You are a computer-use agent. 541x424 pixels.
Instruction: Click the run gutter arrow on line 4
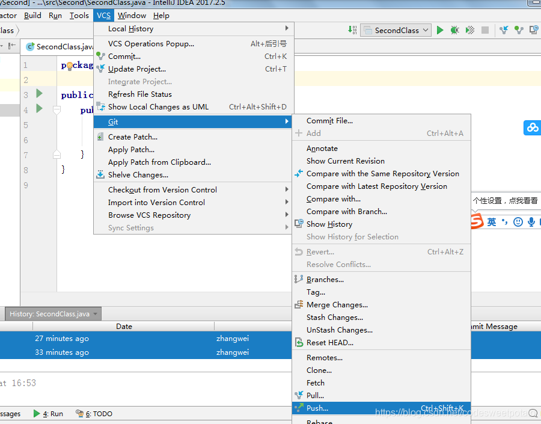tap(39, 108)
